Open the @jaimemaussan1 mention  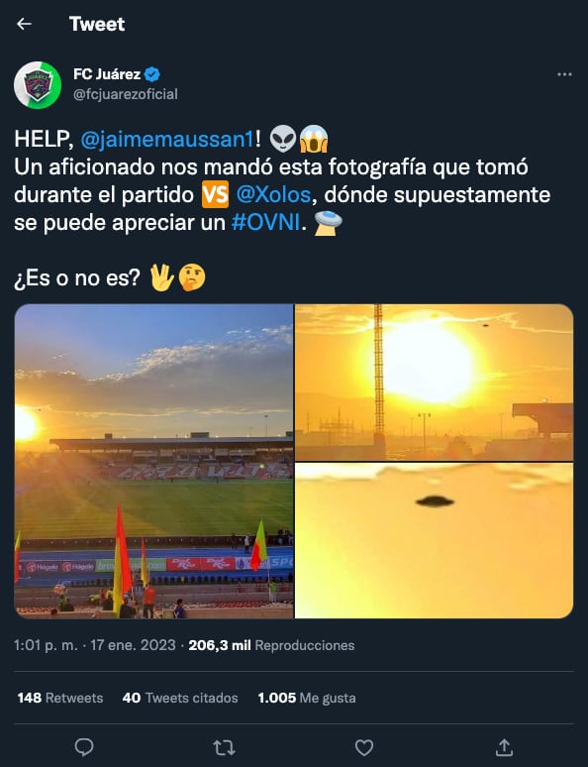point(167,139)
